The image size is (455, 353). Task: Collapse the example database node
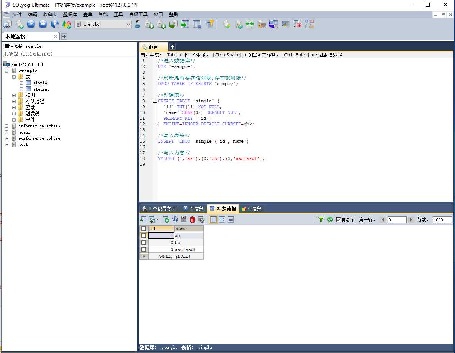(x=7, y=71)
